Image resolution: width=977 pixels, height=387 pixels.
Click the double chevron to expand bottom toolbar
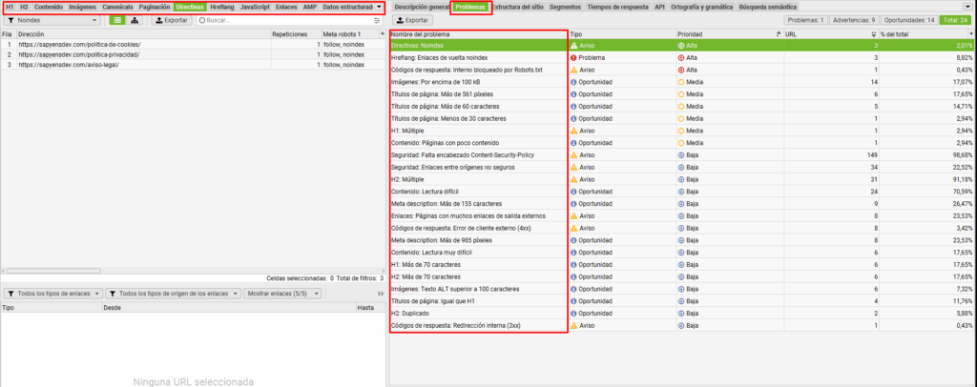[381, 294]
